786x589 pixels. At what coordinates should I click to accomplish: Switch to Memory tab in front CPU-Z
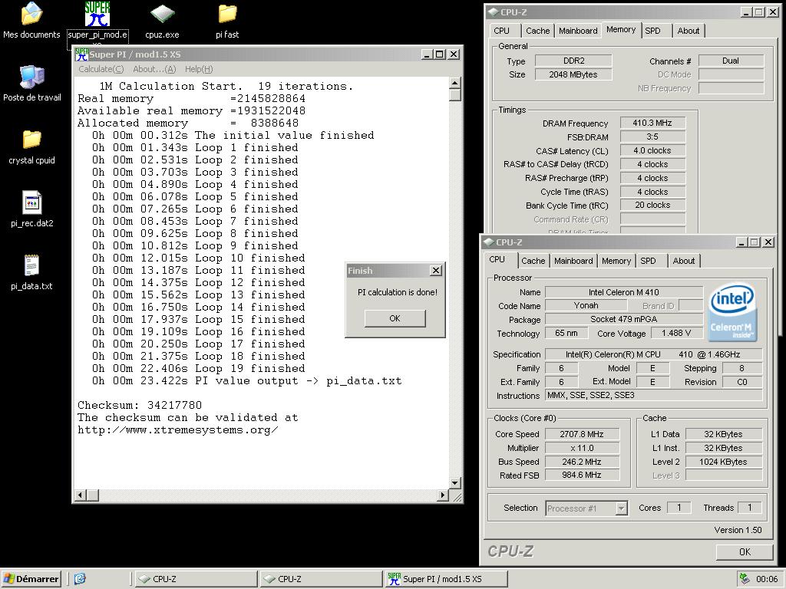(616, 261)
